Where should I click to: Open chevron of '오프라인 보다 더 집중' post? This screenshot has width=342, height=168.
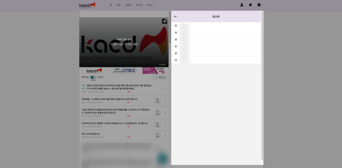pos(165,125)
